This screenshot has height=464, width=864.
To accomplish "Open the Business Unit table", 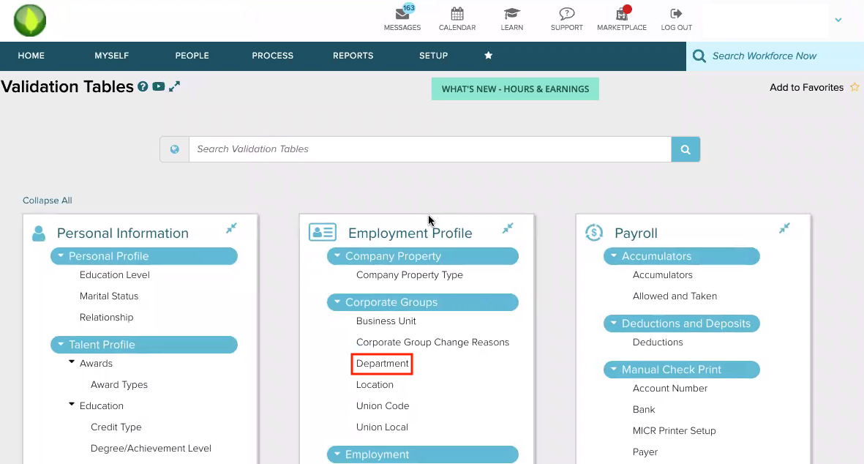I will 386,321.
